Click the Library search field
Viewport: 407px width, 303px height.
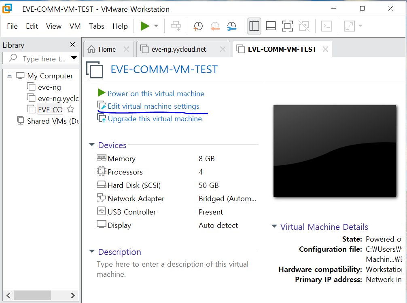coord(40,59)
